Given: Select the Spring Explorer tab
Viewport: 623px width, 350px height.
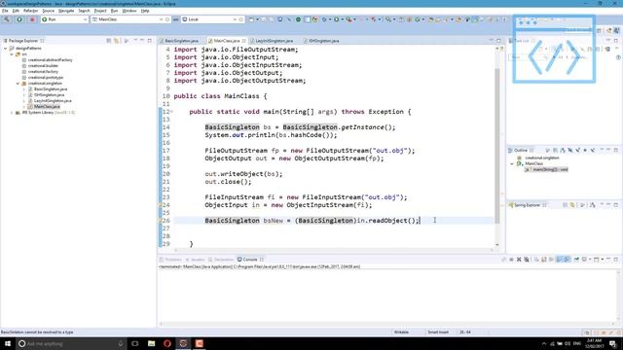Looking at the screenshot, I should (x=528, y=205).
